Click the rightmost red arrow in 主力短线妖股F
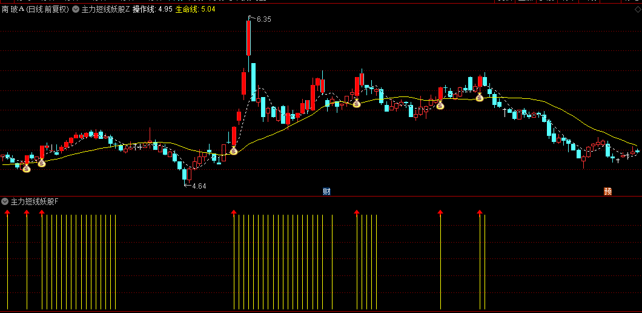The width and height of the screenshot is (642, 313). coord(480,212)
